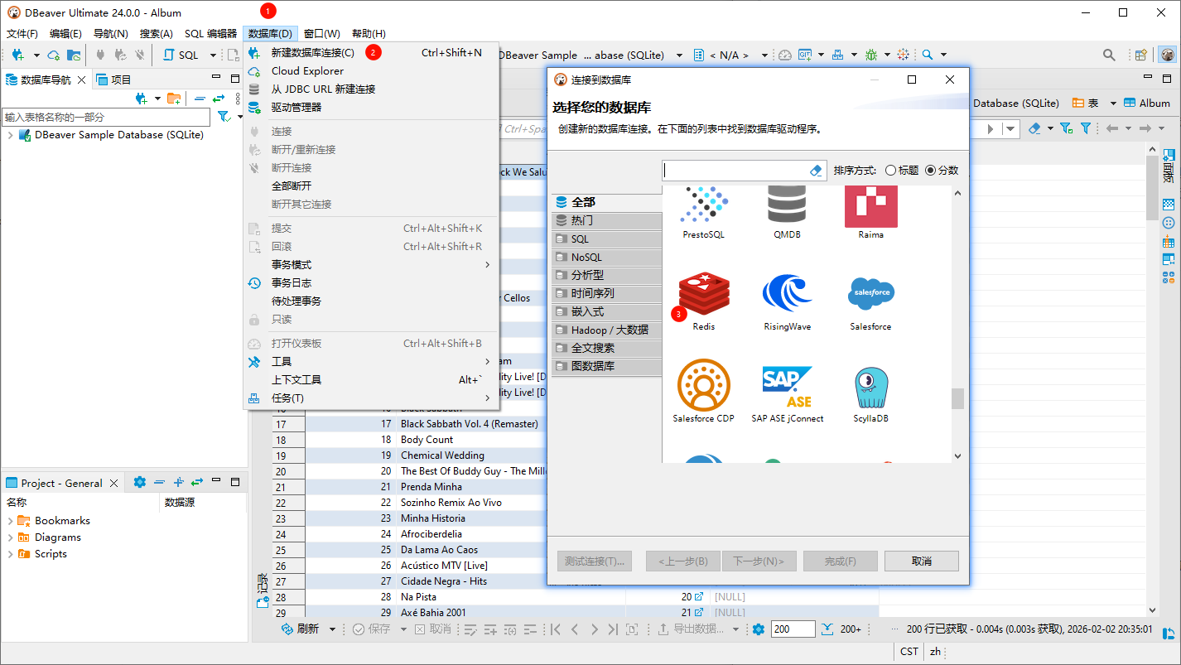This screenshot has height=665, width=1181.
Task: Open the dashboard gauge icon in toolbar
Action: click(784, 55)
